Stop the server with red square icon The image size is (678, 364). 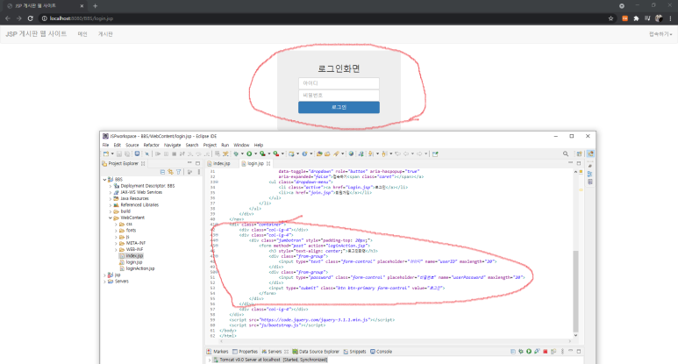(x=546, y=352)
